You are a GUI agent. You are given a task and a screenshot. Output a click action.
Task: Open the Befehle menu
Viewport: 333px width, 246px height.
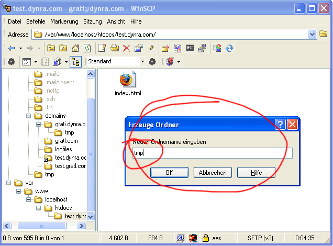tap(36, 21)
